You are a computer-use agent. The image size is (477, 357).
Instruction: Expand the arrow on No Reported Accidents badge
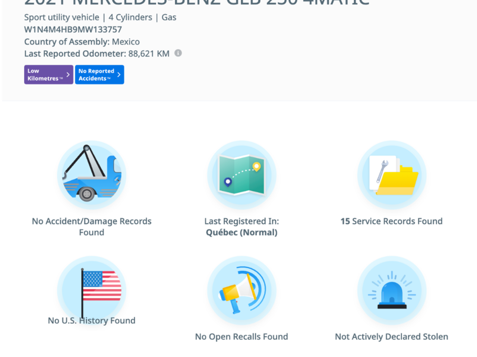[119, 75]
